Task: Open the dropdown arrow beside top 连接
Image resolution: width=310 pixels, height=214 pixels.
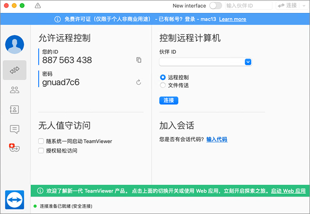Action: point(304,5)
